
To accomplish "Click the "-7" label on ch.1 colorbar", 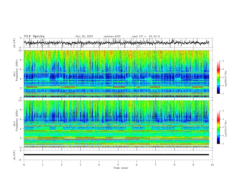I will pyautogui.click(x=222, y=94).
